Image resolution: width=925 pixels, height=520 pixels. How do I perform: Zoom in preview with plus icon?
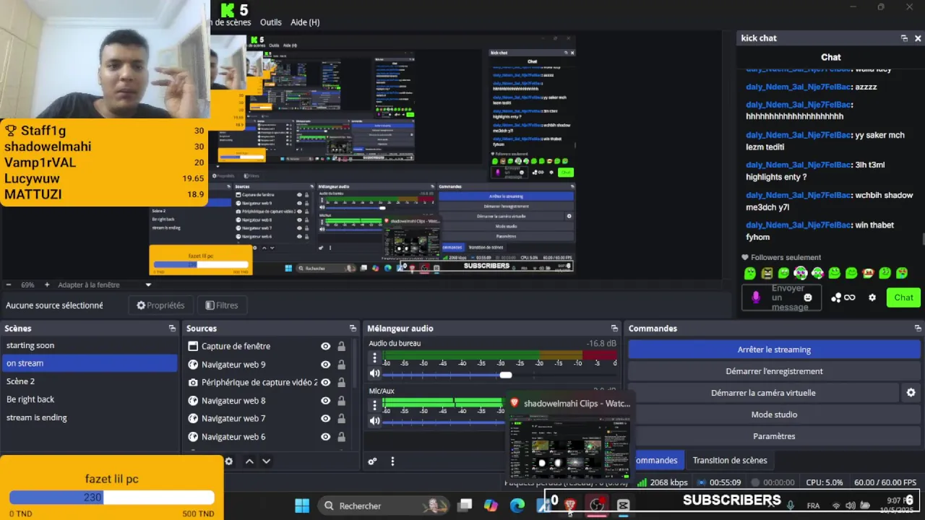(x=47, y=285)
